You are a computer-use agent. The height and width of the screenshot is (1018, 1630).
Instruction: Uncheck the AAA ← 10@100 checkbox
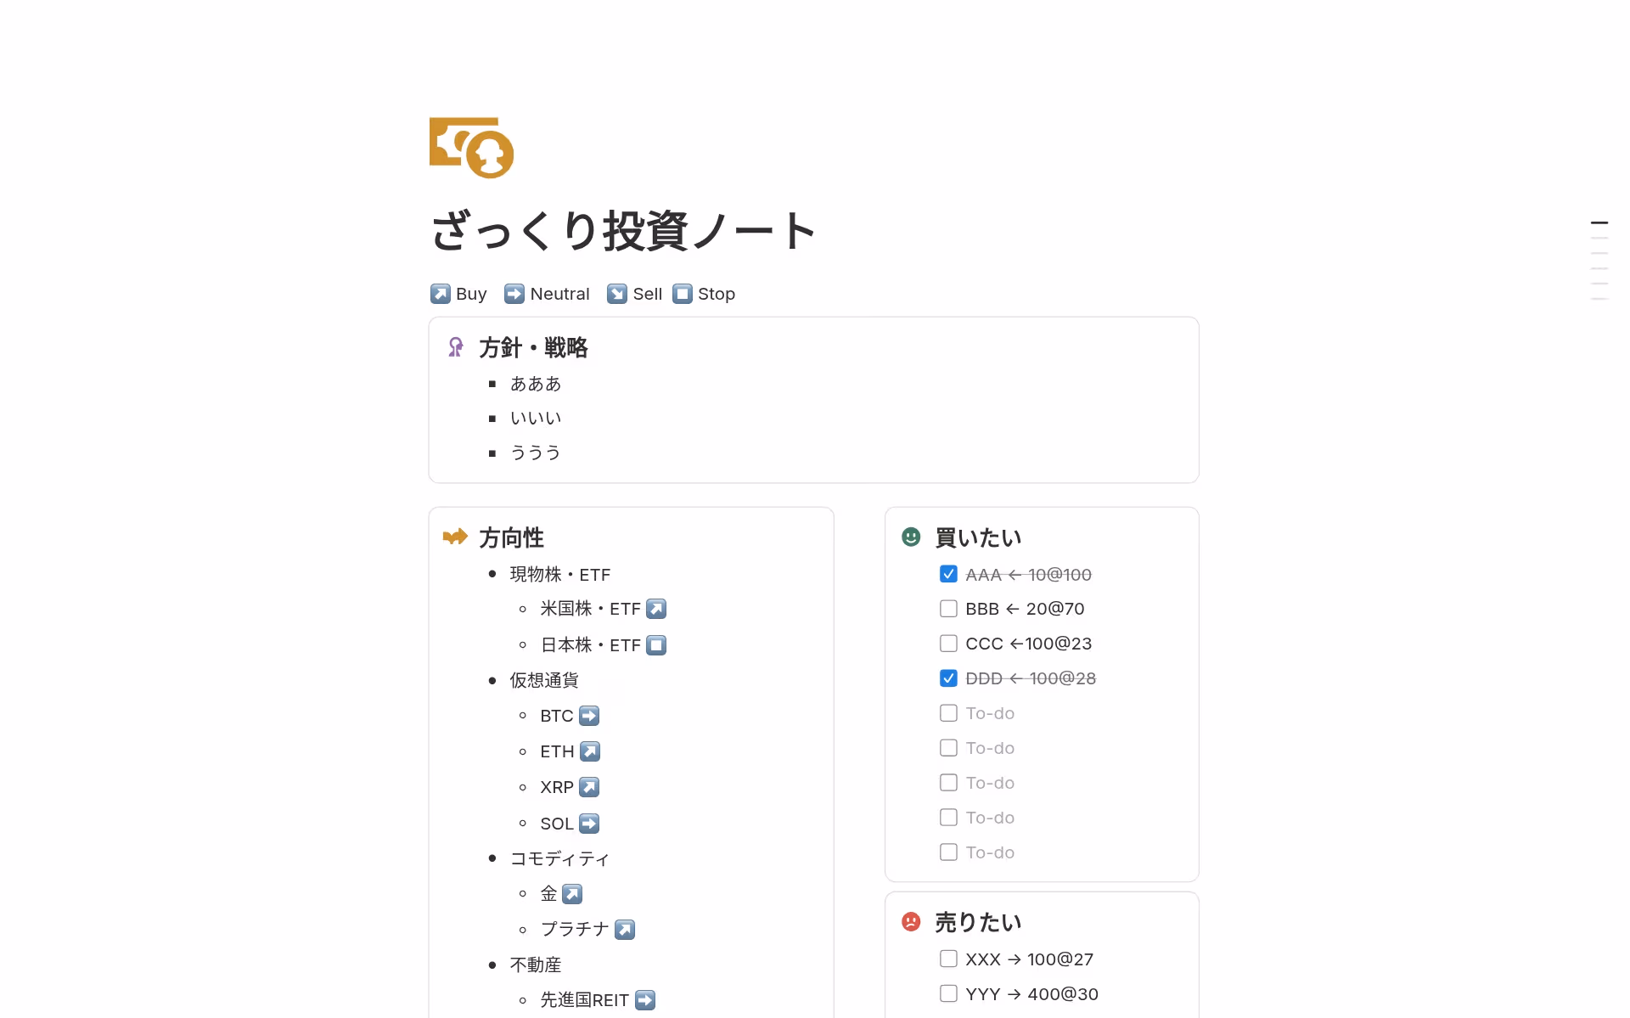(948, 574)
